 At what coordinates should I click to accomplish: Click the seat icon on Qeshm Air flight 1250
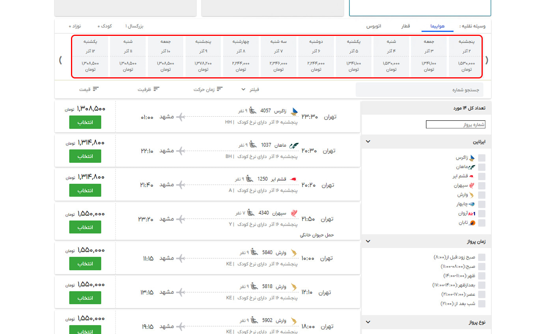tap(250, 179)
